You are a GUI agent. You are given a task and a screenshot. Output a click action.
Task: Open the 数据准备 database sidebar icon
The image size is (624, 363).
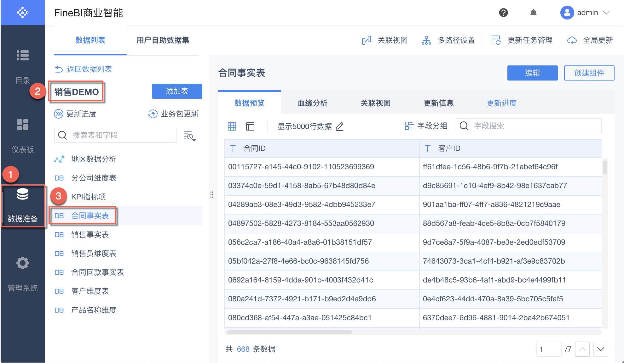coord(23,194)
